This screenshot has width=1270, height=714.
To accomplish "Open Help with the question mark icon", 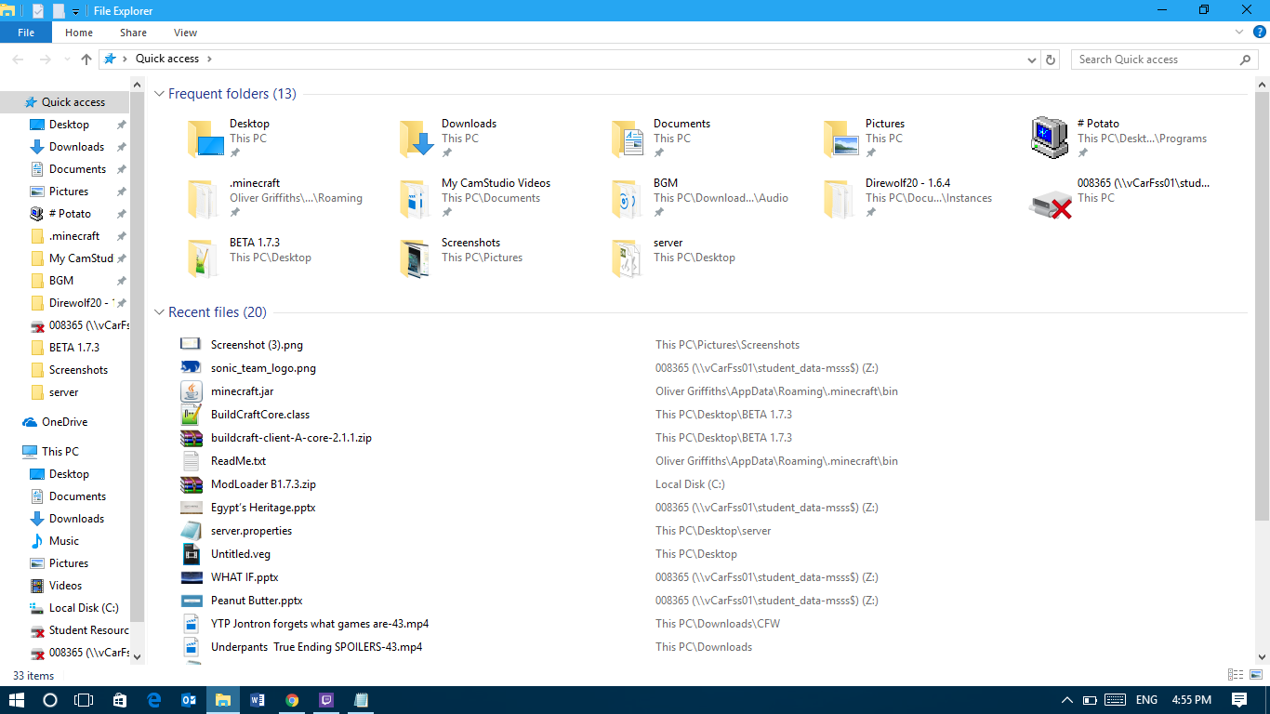I will click(x=1258, y=32).
